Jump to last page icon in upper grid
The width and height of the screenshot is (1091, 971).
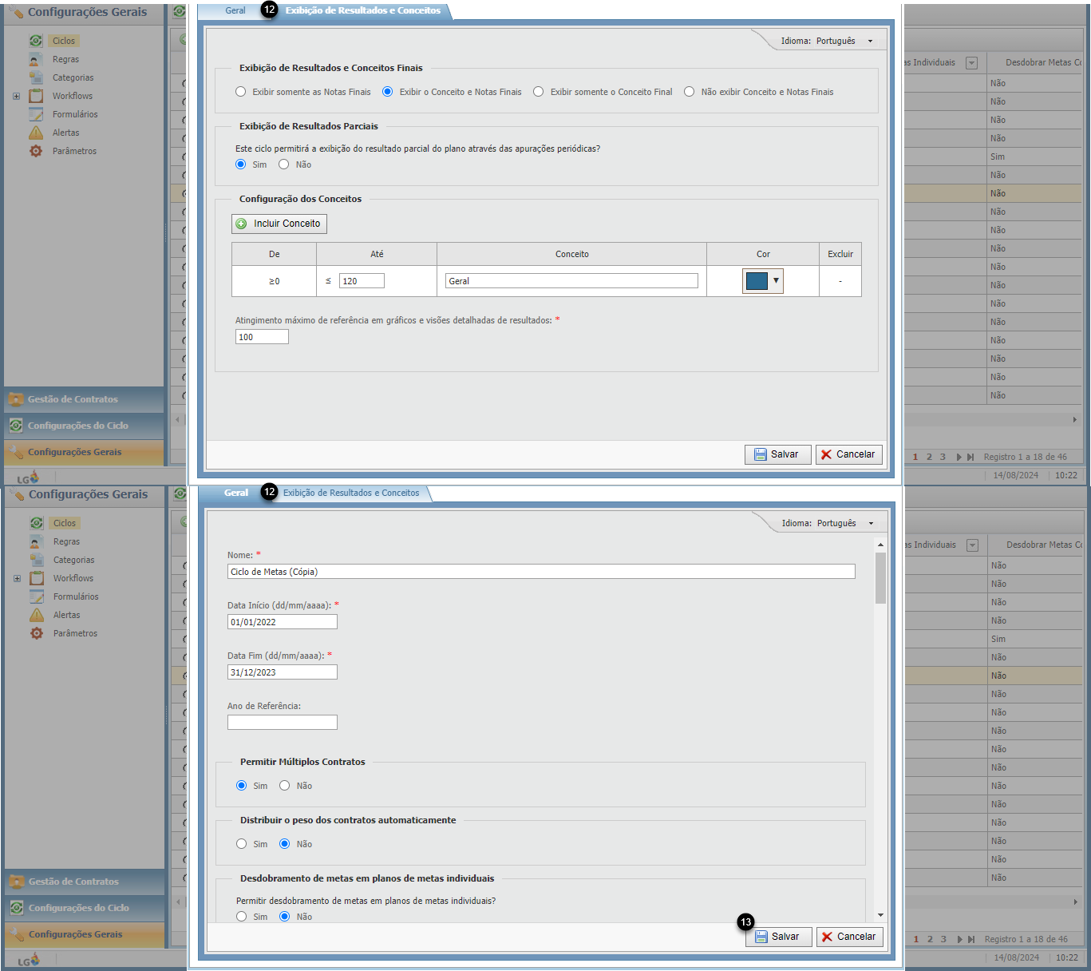point(970,458)
